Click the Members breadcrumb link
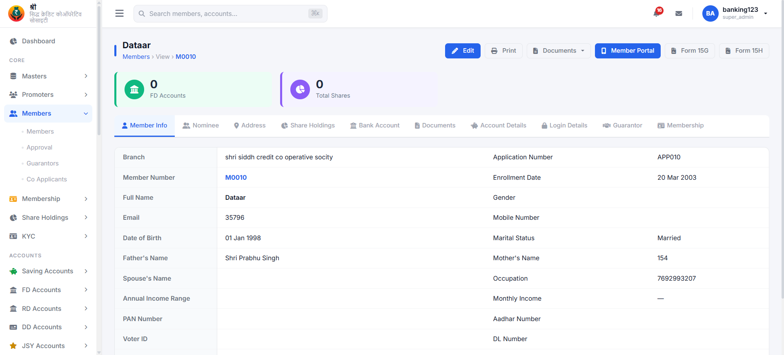784x355 pixels. (136, 57)
